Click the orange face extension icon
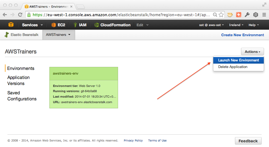 230,15
